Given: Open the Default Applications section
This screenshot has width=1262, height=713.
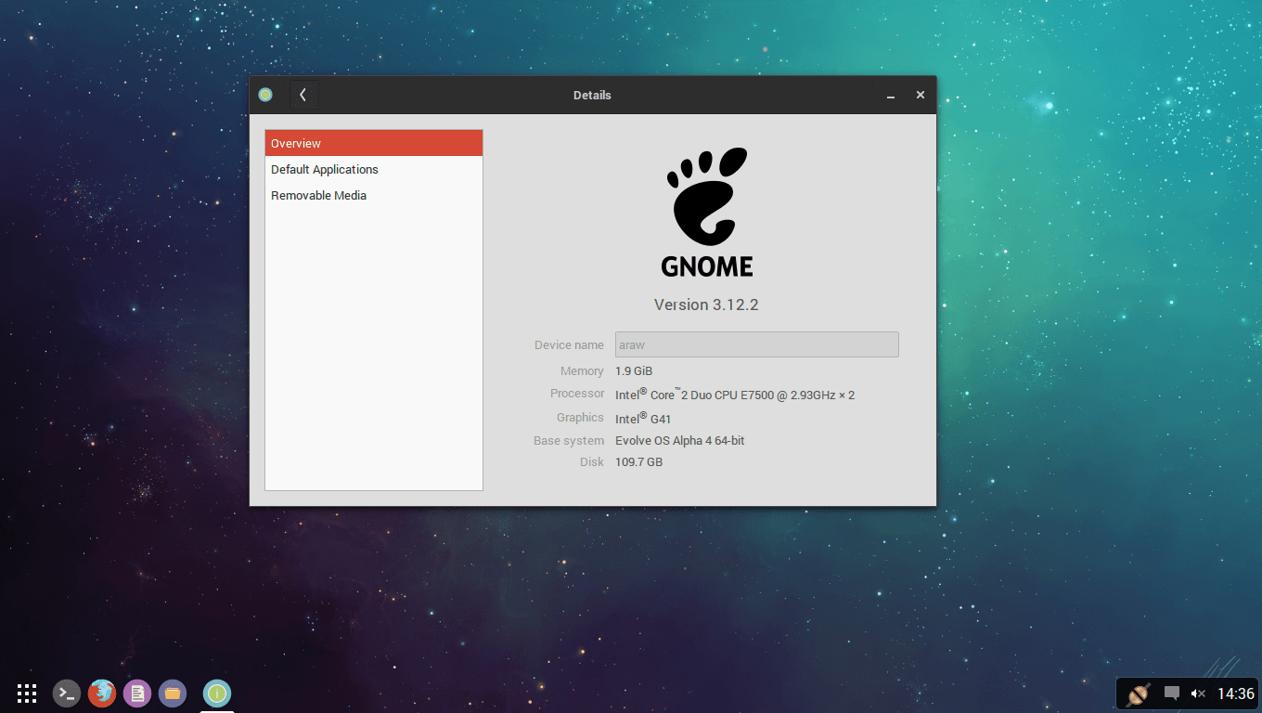Looking at the screenshot, I should point(374,169).
